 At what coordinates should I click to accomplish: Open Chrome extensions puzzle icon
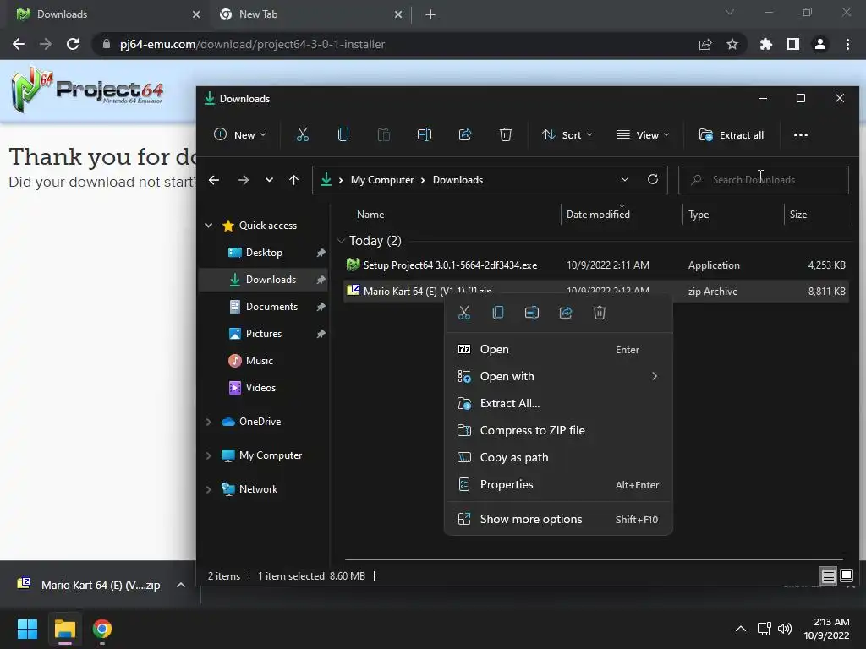(x=766, y=44)
